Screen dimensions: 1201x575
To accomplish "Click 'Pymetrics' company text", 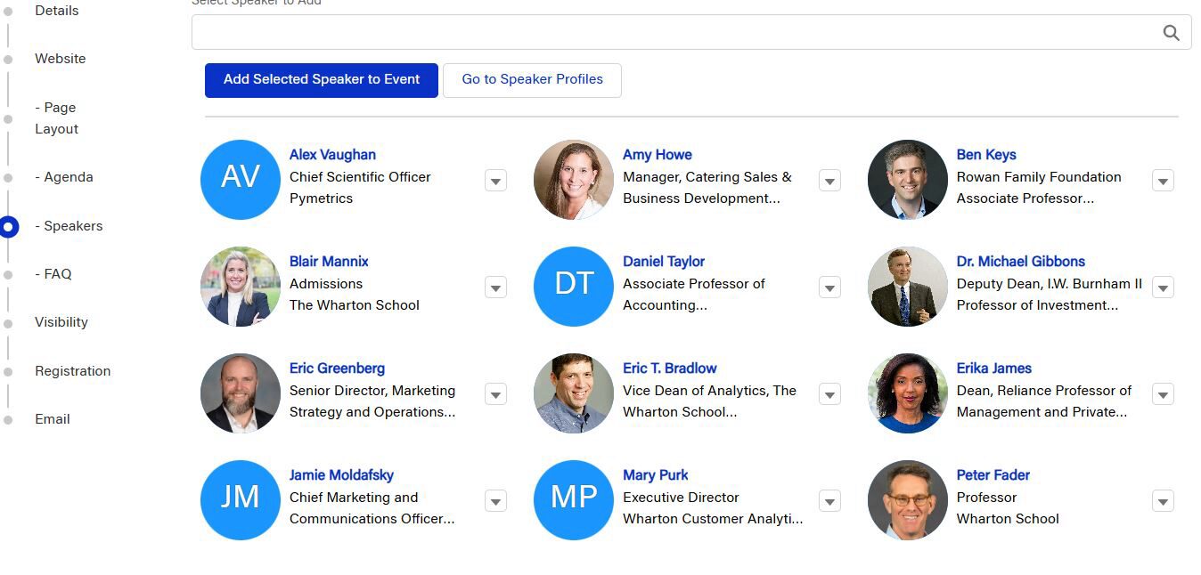I will pos(322,198).
